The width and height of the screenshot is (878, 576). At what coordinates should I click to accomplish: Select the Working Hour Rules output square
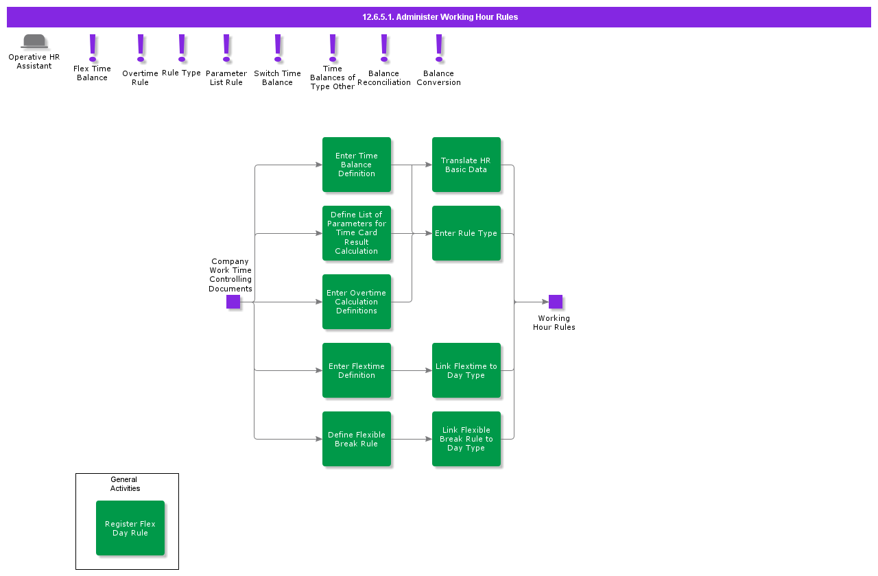(x=556, y=302)
